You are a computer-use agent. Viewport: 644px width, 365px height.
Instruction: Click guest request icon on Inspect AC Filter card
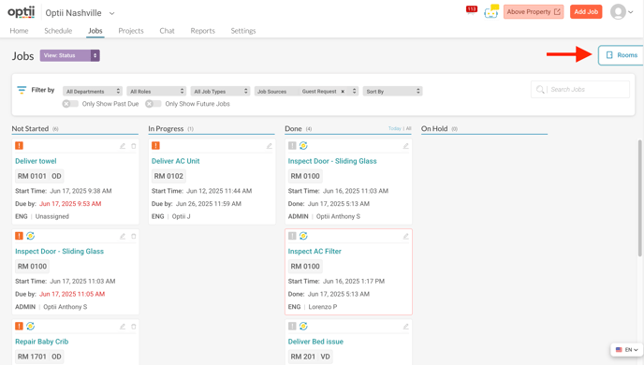[x=303, y=236]
